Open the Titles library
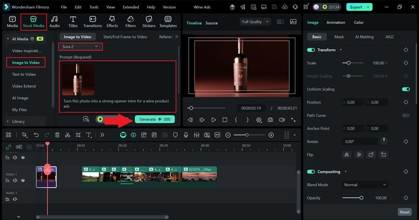The height and width of the screenshot is (220, 419). coord(73,21)
